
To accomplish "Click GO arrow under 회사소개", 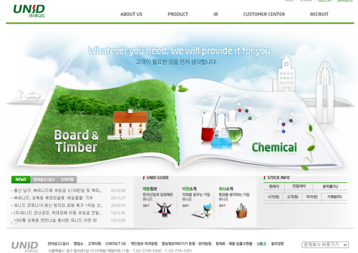I will click(x=222, y=206).
